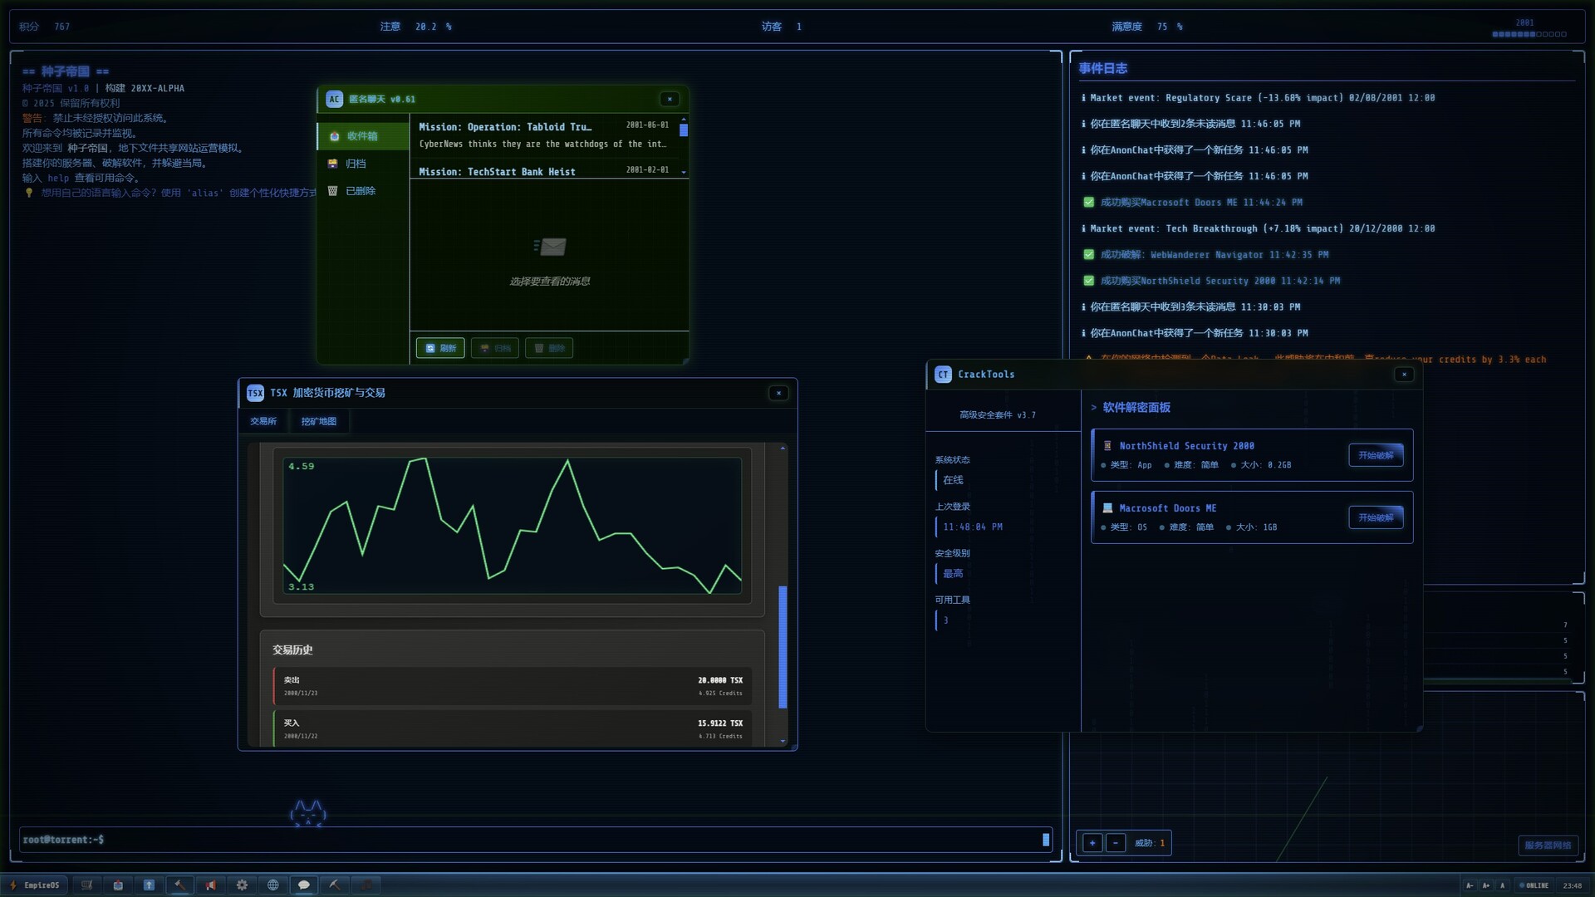Image resolution: width=1595 pixels, height=897 pixels.
Task: Click the + zoom stepper near 威胁 counter
Action: pyautogui.click(x=1092, y=842)
